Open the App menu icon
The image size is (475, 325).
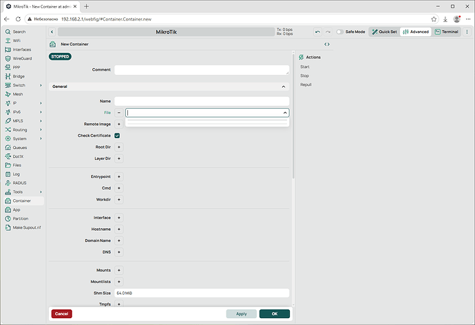8,210
